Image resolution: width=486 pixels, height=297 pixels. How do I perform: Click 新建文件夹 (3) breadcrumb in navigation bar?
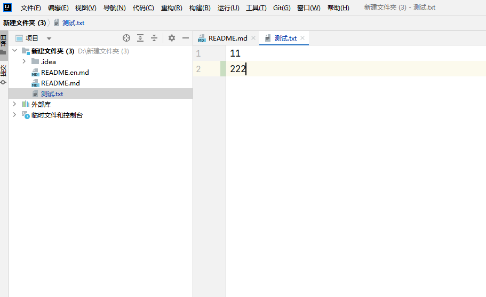click(x=25, y=22)
